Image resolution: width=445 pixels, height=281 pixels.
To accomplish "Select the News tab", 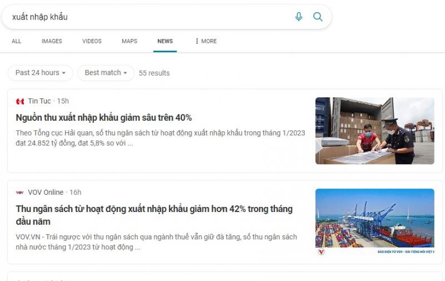I will (165, 41).
